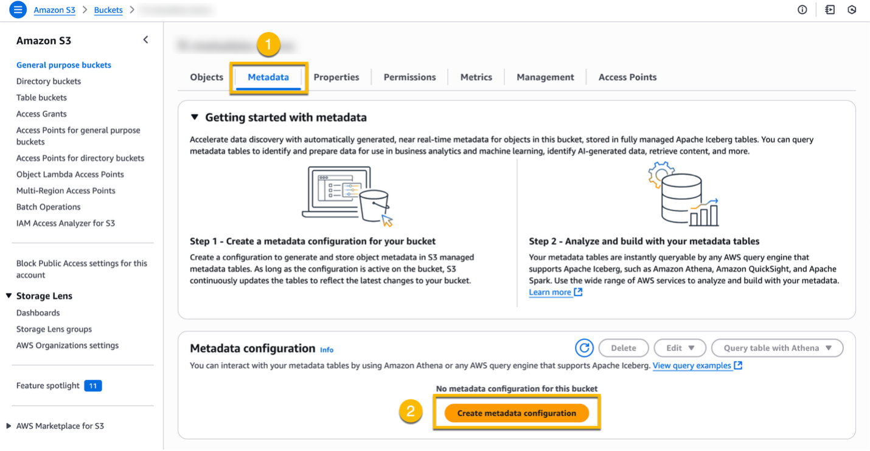870x451 pixels.
Task: Open the hamburger navigation menu icon
Action: tap(18, 10)
